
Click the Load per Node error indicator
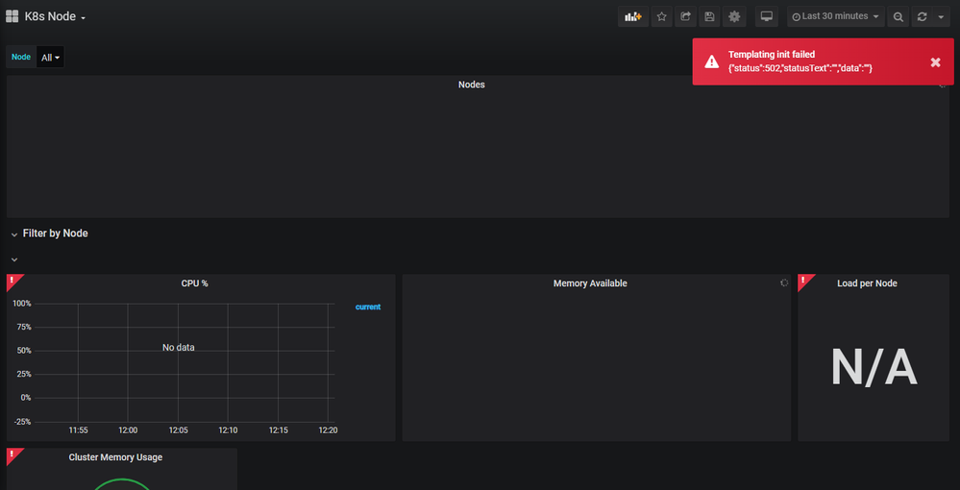pos(803,280)
